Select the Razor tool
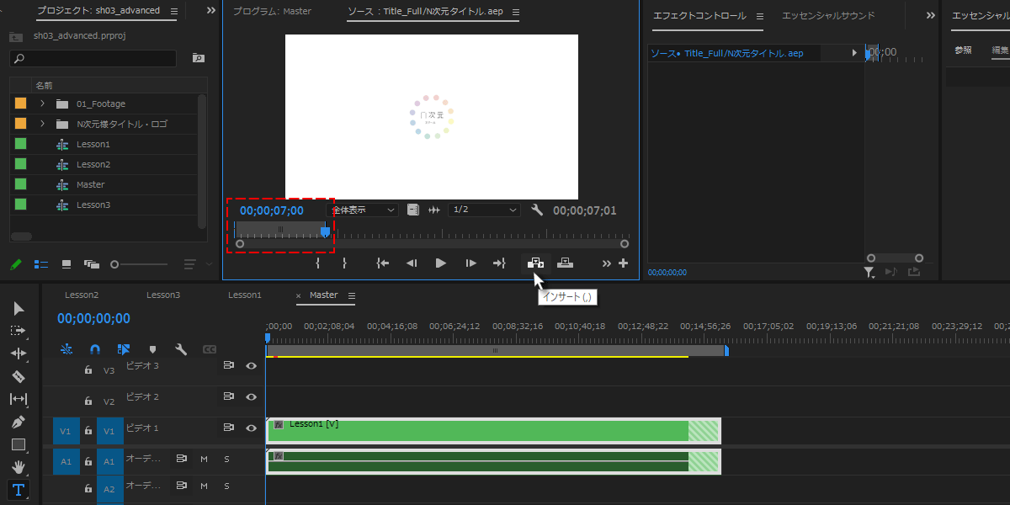 pyautogui.click(x=19, y=376)
